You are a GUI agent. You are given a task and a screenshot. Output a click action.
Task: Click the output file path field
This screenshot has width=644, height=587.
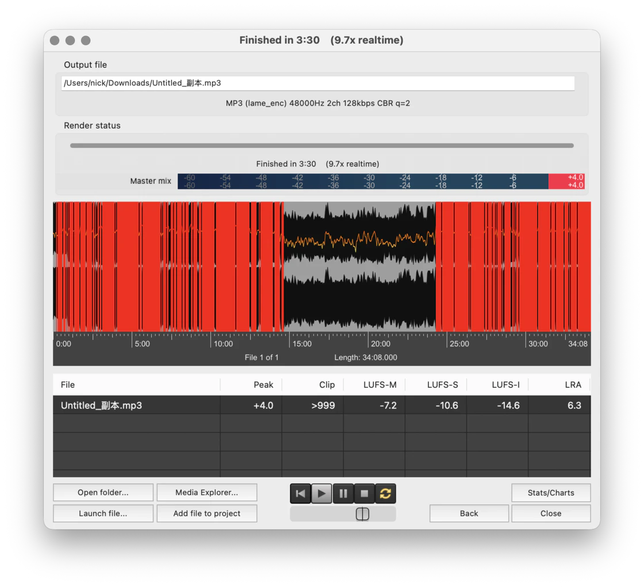pyautogui.click(x=319, y=83)
